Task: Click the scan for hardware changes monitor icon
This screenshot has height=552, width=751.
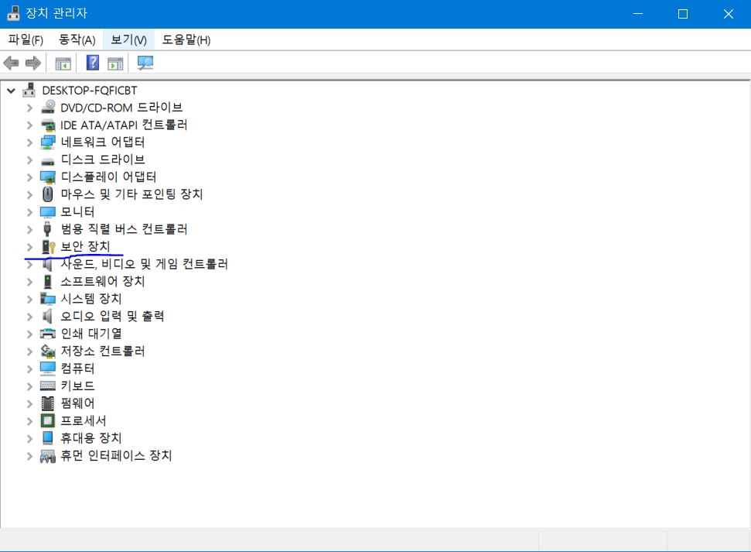Action: point(145,63)
